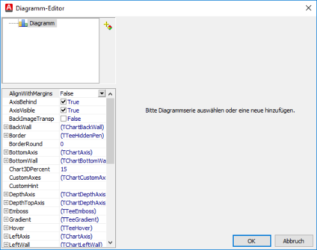Expand the BackWall property node
Screen dimensions: 317x250
click(6, 127)
